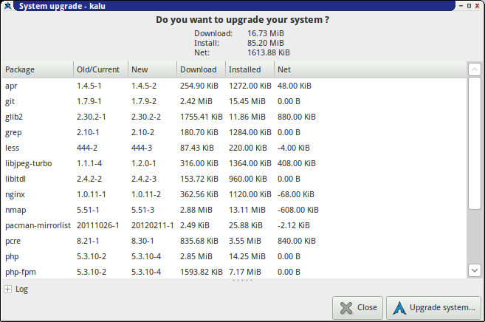Click the 13.11 MiB installed size cell
485x322 pixels.
click(x=247, y=210)
